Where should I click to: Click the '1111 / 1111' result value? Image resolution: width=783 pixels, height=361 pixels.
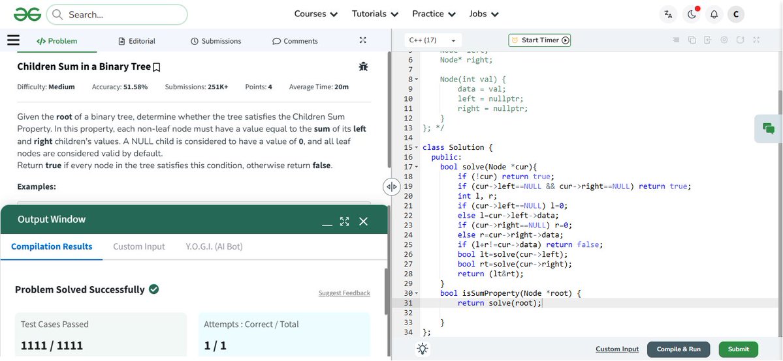pos(52,345)
